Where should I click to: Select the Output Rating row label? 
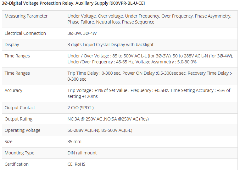tap(19, 119)
